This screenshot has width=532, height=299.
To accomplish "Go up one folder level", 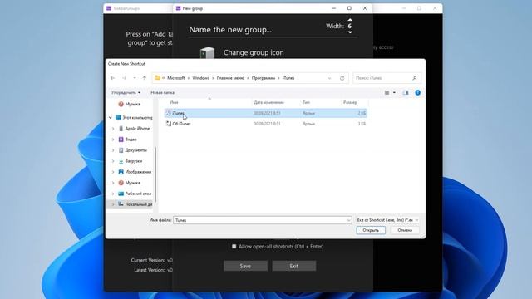I will pyautogui.click(x=145, y=78).
